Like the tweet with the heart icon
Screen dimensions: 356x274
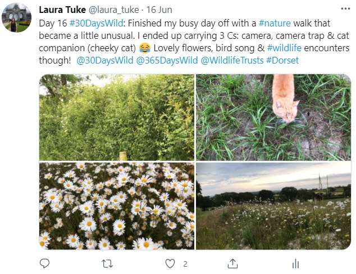click(x=170, y=263)
